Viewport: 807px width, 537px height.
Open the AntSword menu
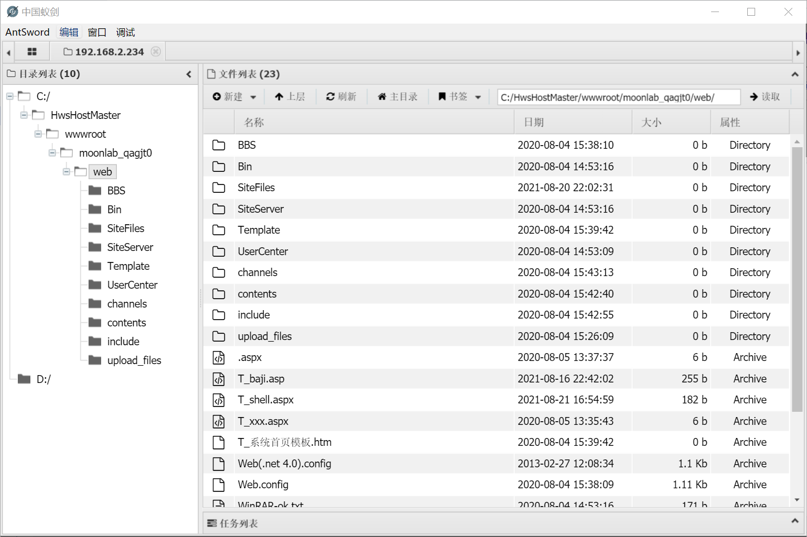[x=27, y=32]
